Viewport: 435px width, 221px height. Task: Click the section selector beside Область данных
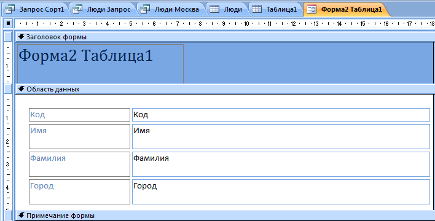(x=8, y=89)
